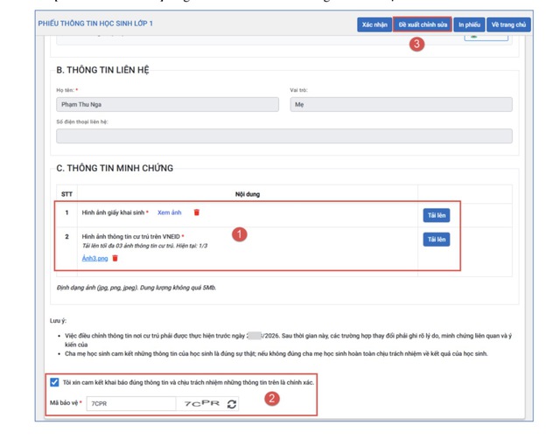Upload birth certificate with Tải lên

[436, 214]
